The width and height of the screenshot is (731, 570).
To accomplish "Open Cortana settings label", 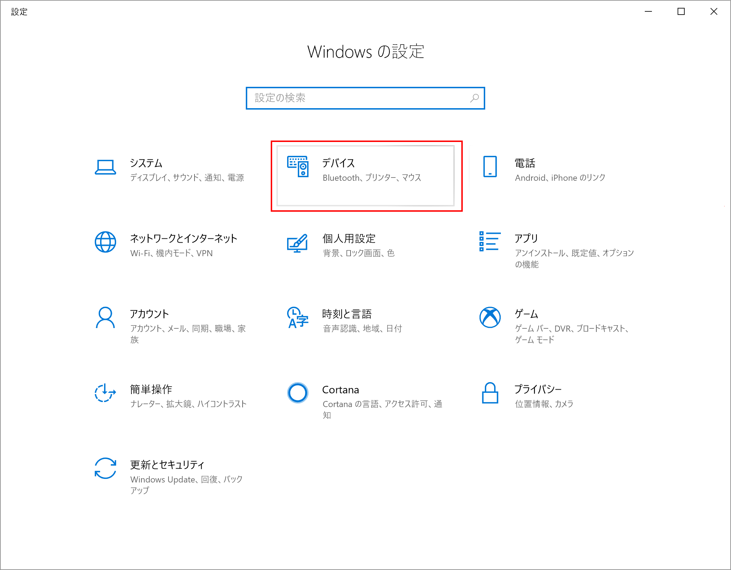I will pos(341,390).
